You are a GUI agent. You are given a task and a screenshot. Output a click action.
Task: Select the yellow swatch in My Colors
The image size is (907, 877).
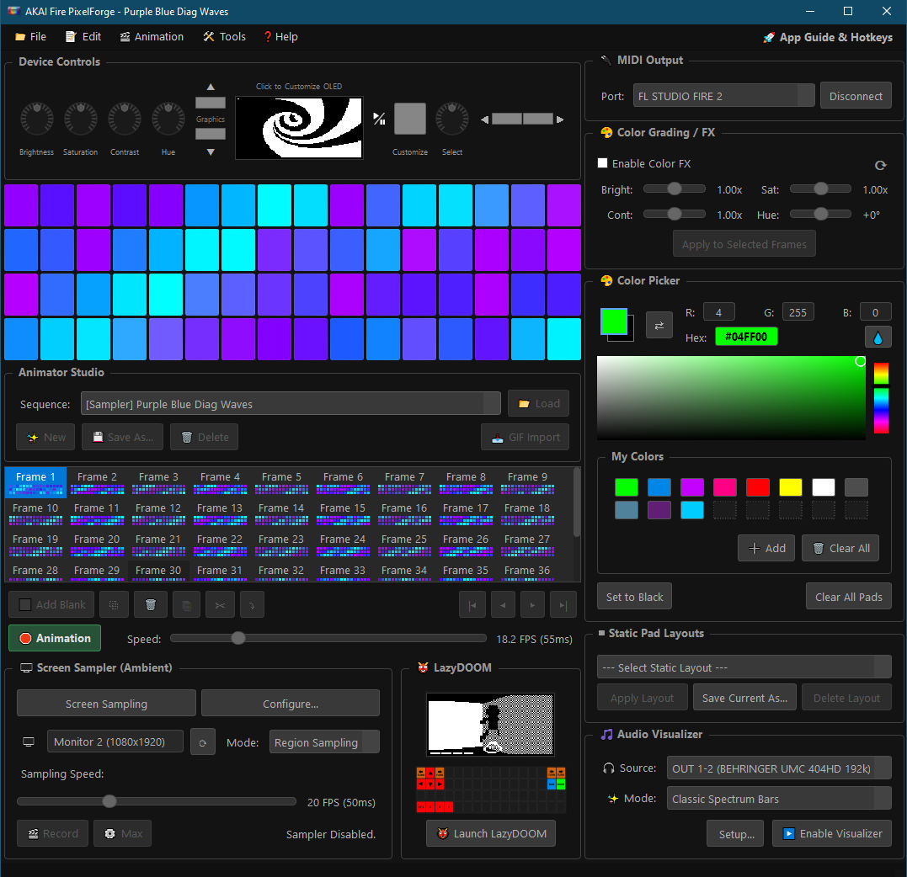coord(790,487)
